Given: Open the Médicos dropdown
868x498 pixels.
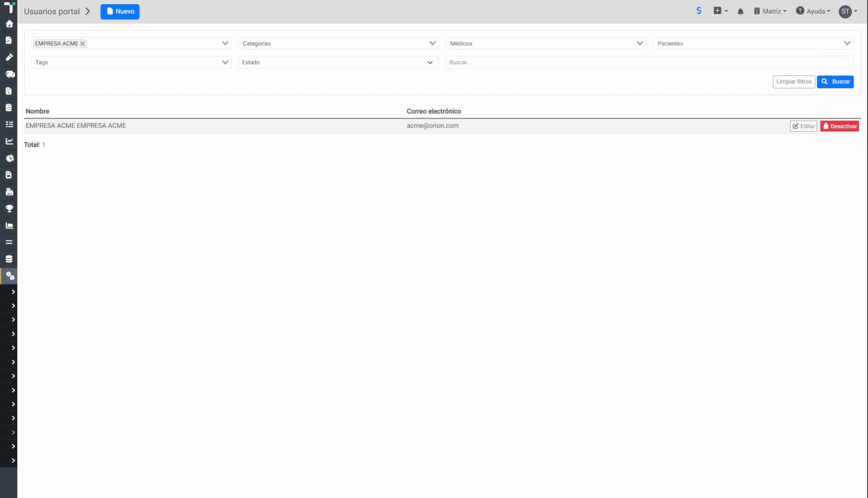Looking at the screenshot, I should point(545,44).
